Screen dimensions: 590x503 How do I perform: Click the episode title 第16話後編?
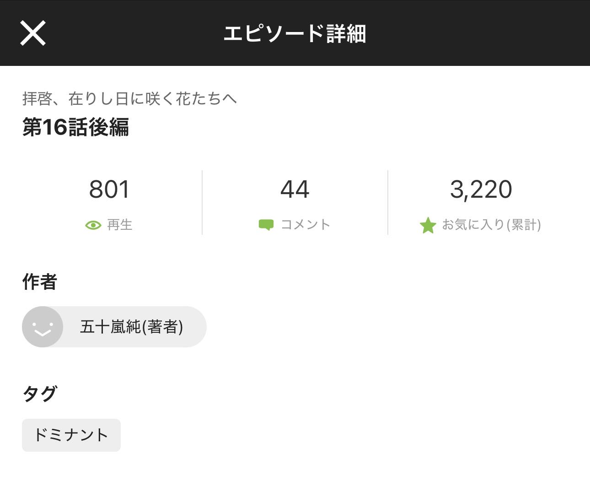point(76,127)
